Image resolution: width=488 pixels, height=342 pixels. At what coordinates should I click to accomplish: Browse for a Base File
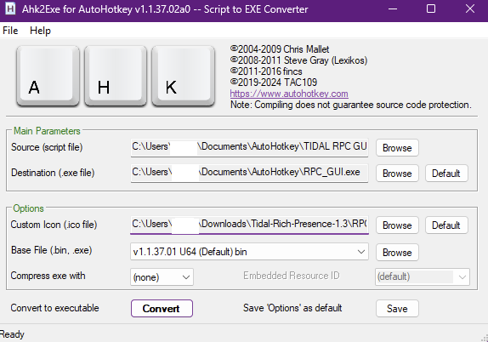pyautogui.click(x=397, y=253)
